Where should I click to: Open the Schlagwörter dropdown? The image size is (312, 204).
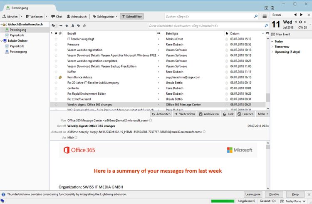tap(105, 17)
